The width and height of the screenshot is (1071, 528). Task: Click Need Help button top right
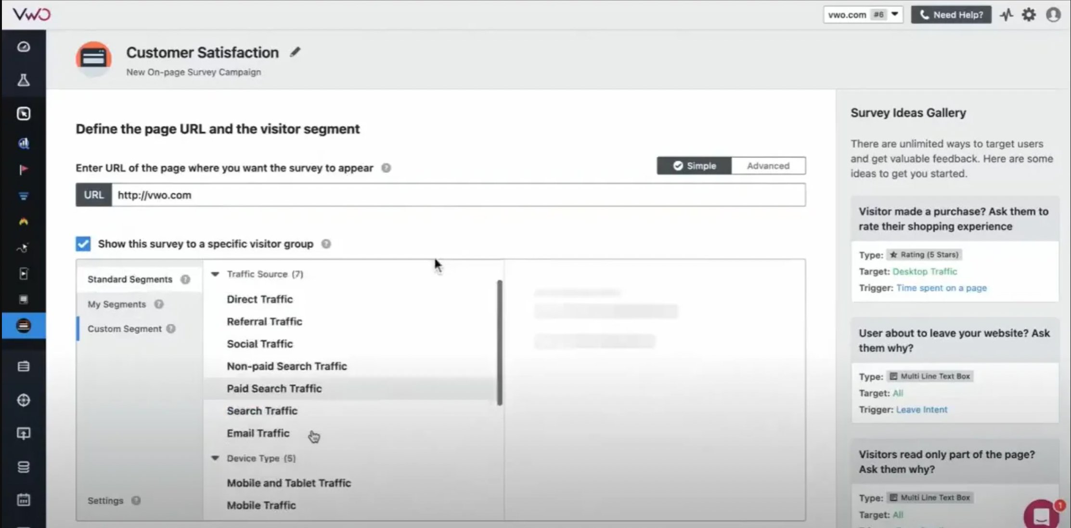pos(951,14)
